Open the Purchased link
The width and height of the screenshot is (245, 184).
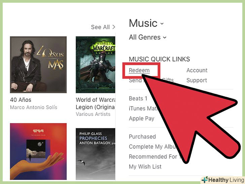142,137
